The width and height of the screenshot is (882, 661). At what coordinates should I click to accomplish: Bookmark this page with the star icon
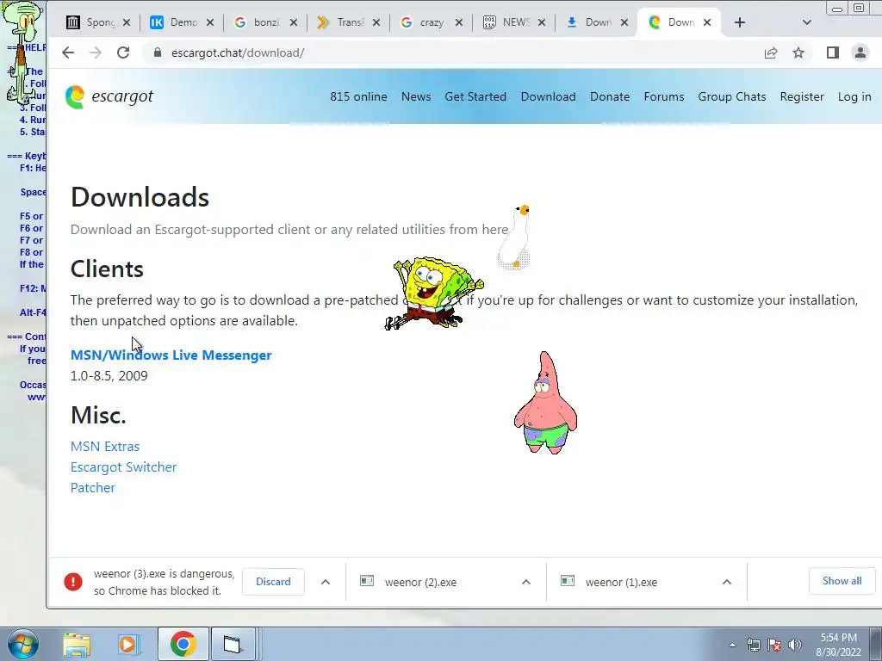(798, 53)
